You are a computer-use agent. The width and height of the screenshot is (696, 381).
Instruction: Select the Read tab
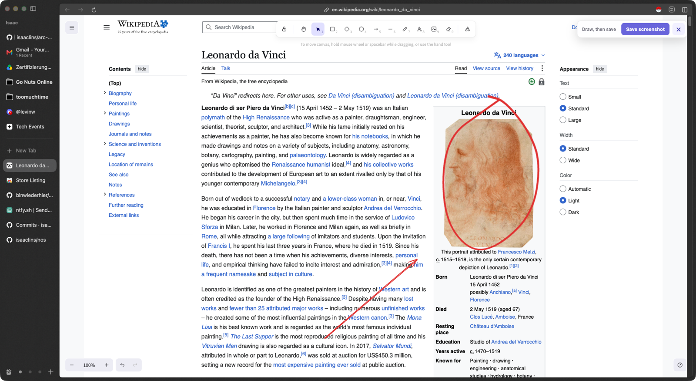461,68
